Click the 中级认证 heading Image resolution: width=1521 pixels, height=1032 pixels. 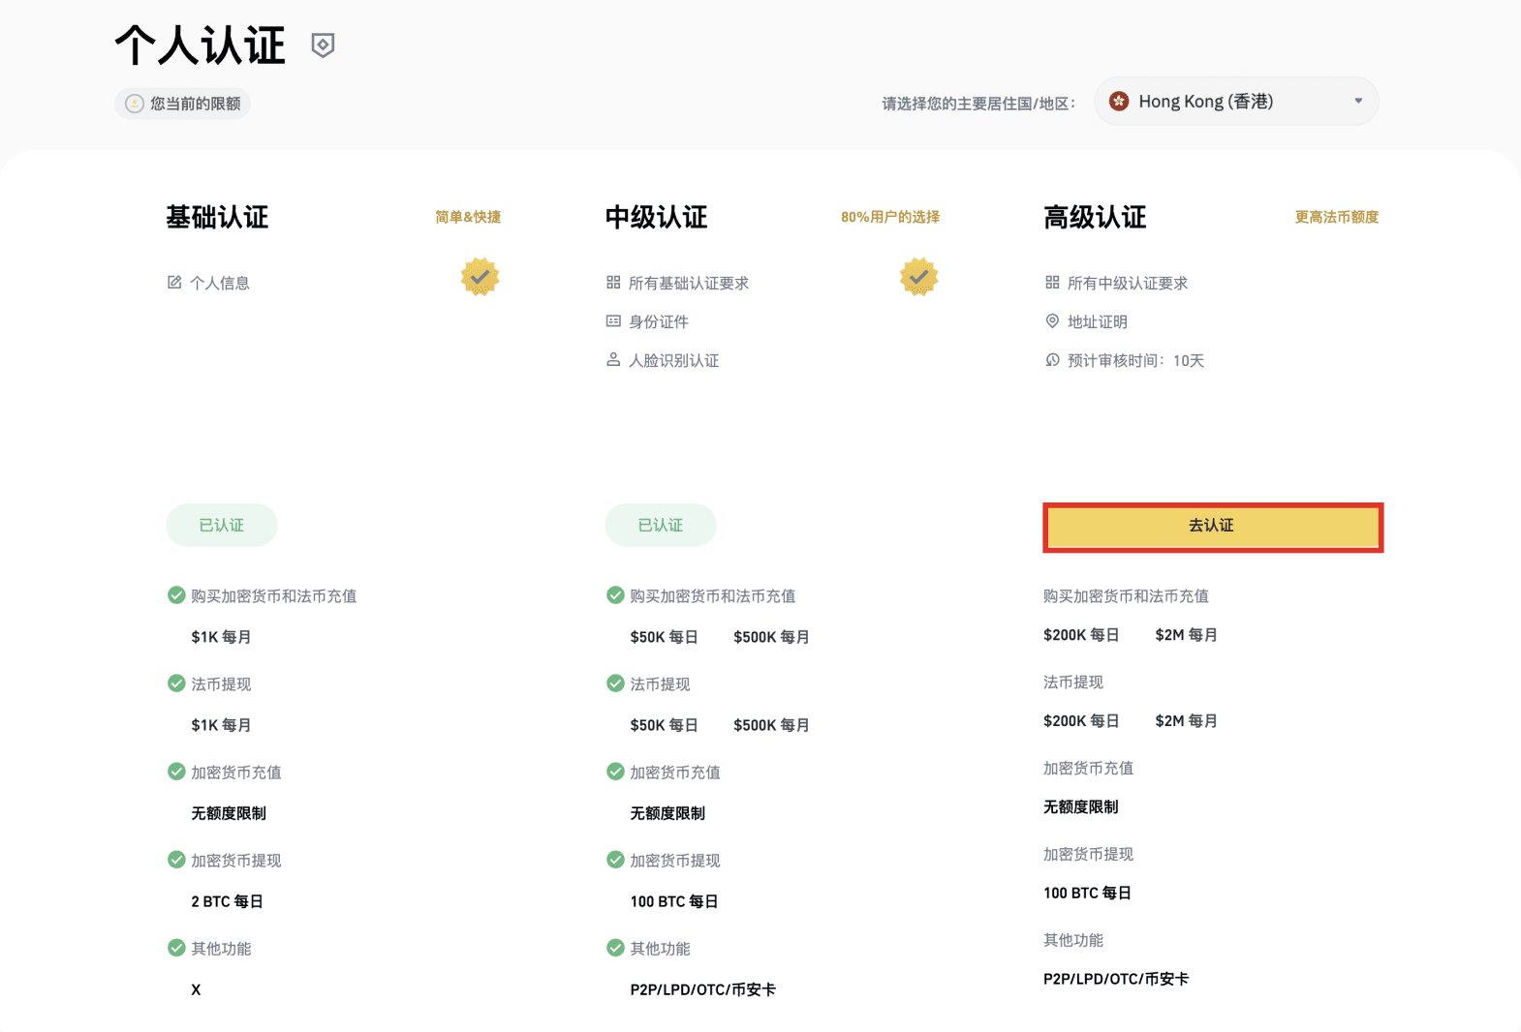pyautogui.click(x=656, y=217)
